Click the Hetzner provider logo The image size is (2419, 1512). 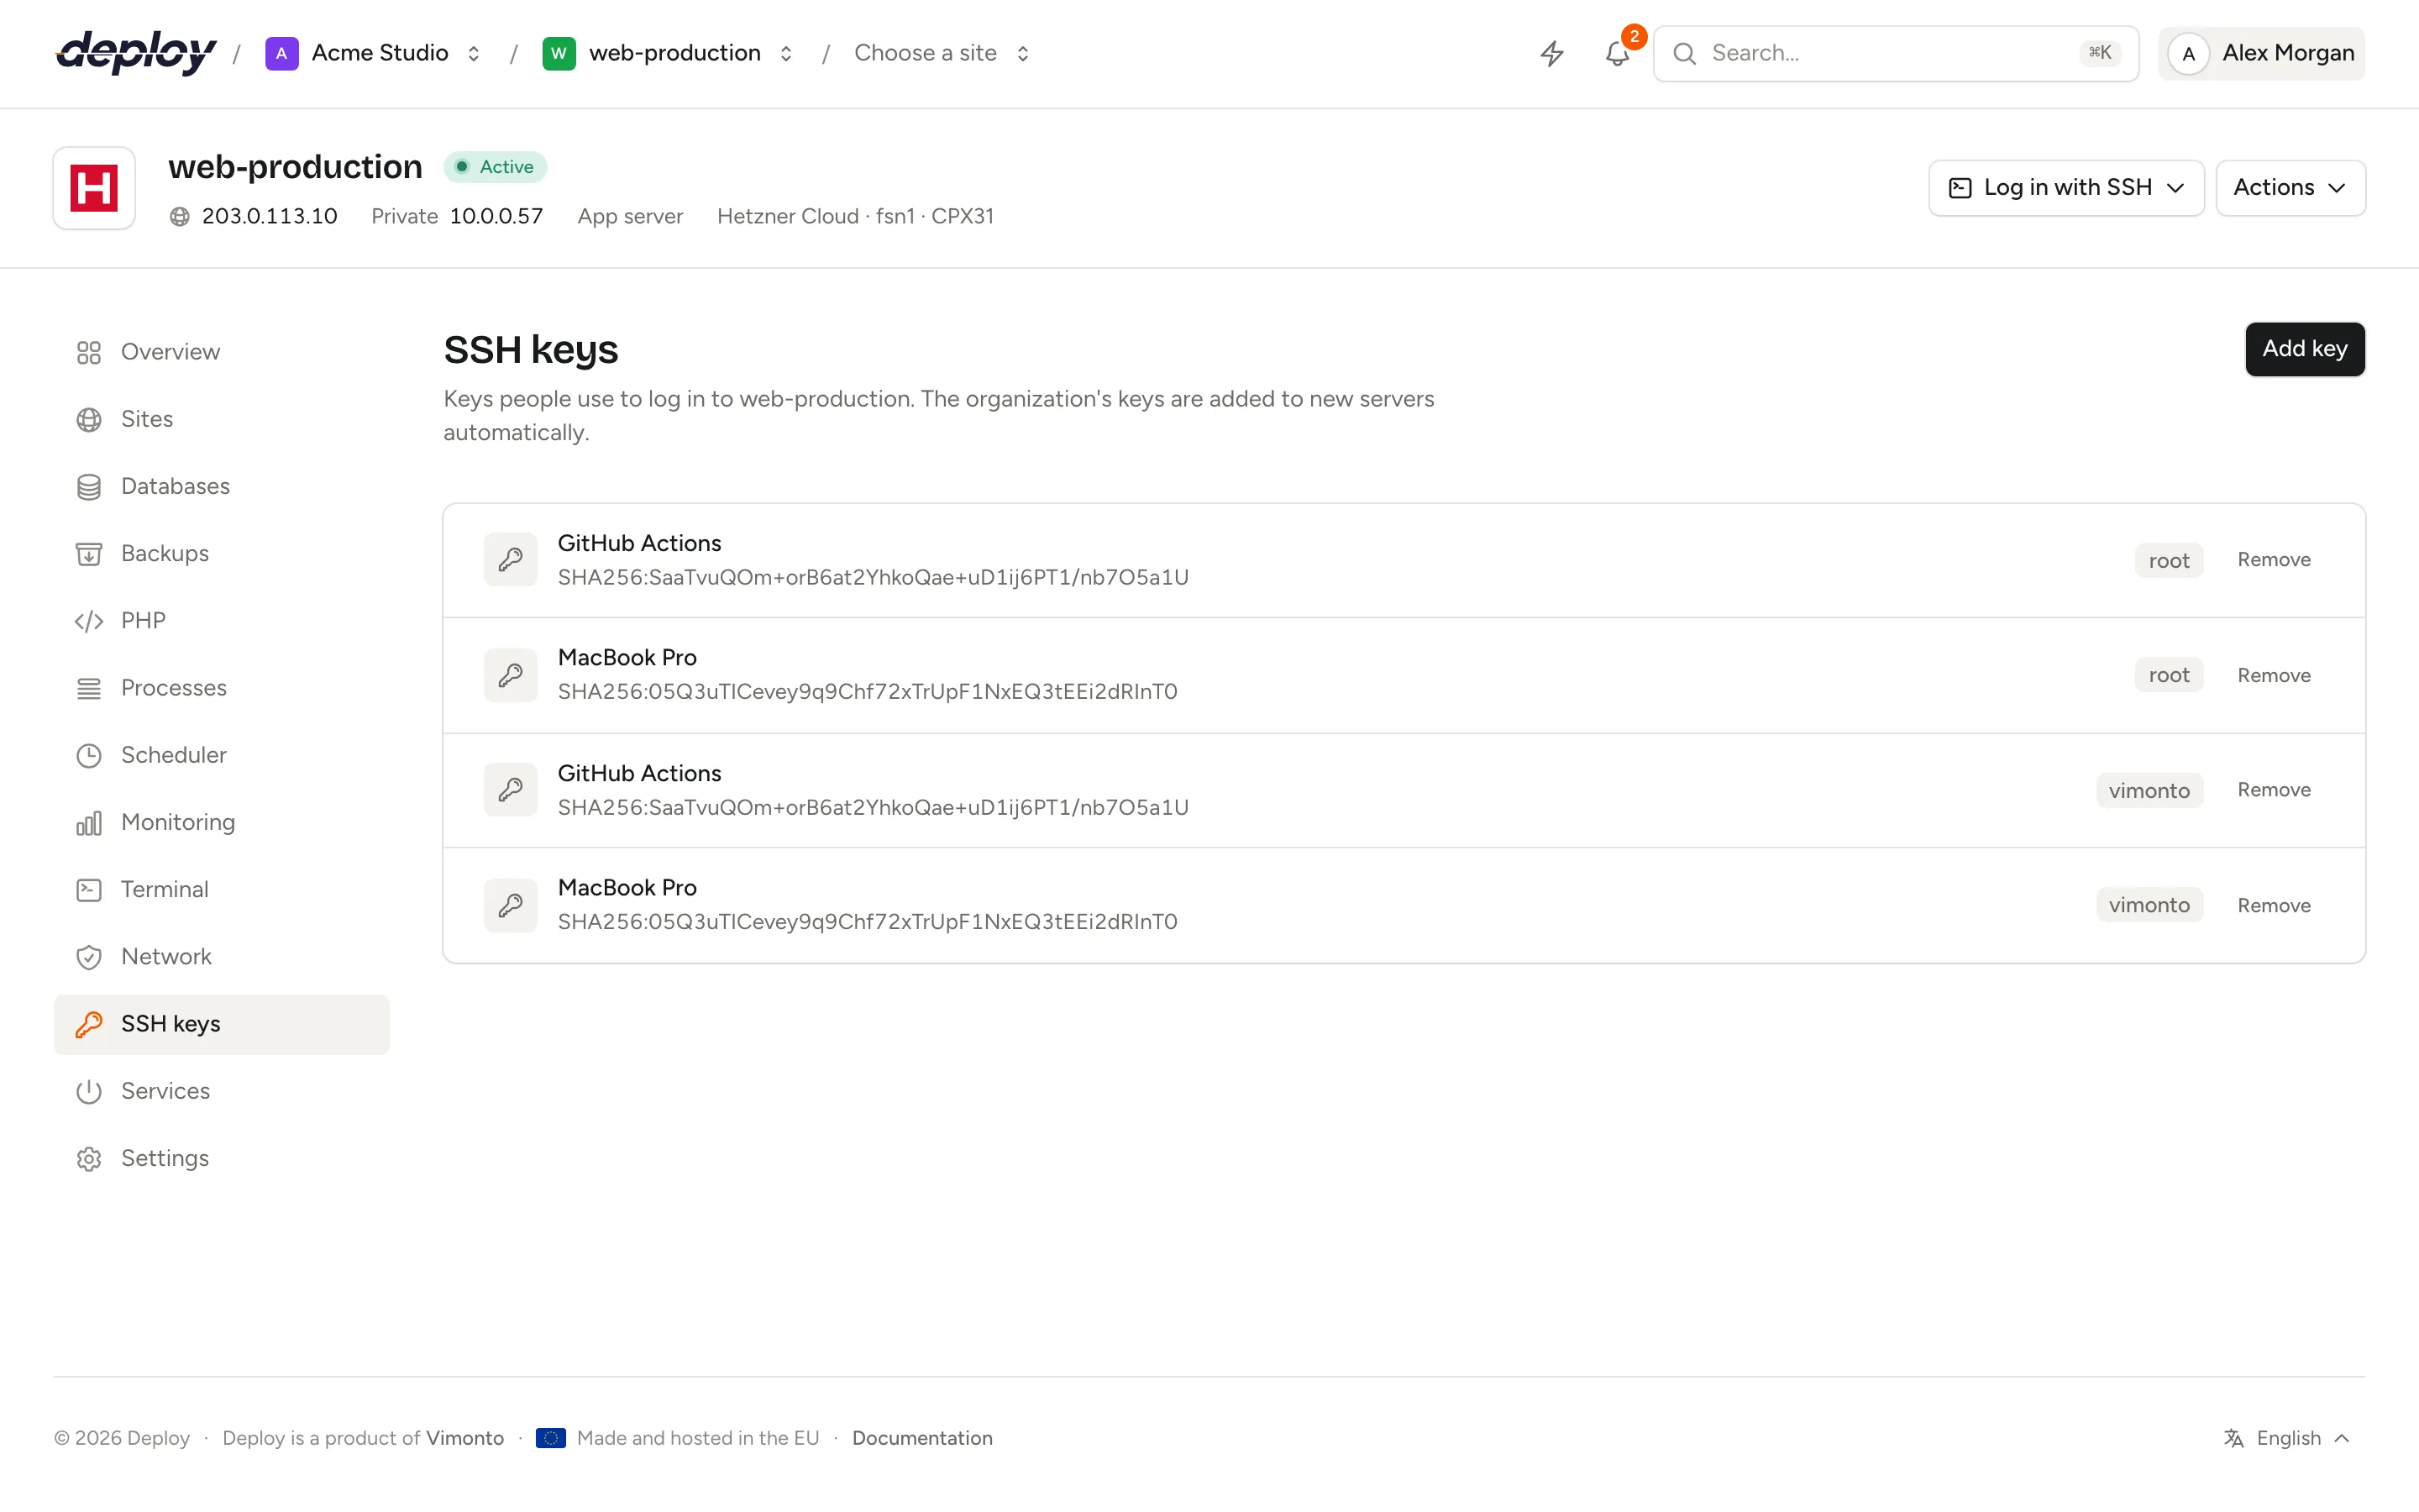coord(94,188)
